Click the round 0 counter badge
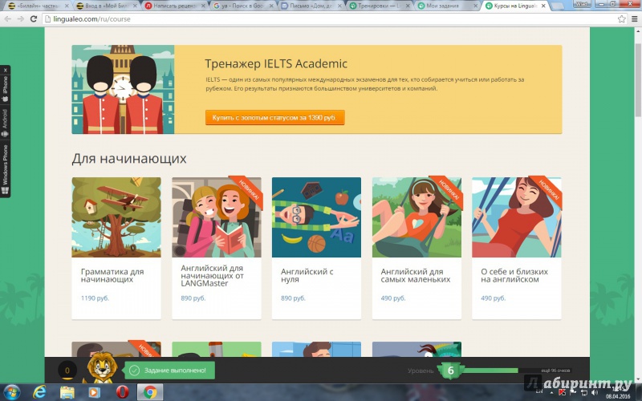Image resolution: width=642 pixels, height=401 pixels. [67, 371]
